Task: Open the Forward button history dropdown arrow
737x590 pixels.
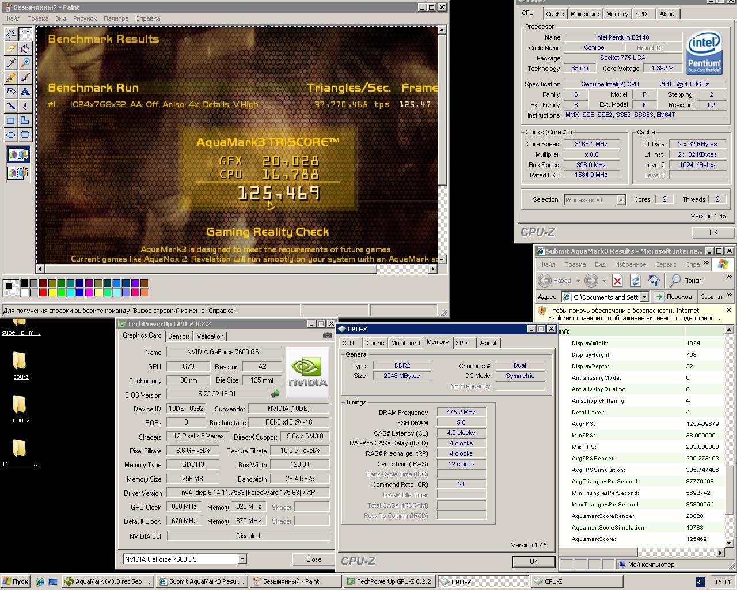Action: [603, 281]
